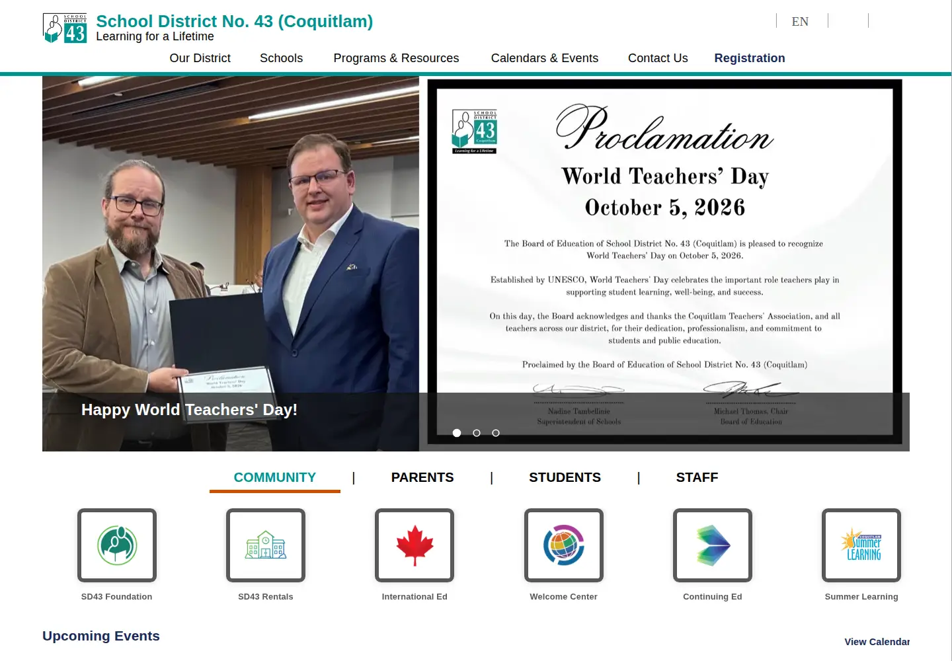This screenshot has width=952, height=661.
Task: Open the Welcome Center globe icon
Action: 564,545
